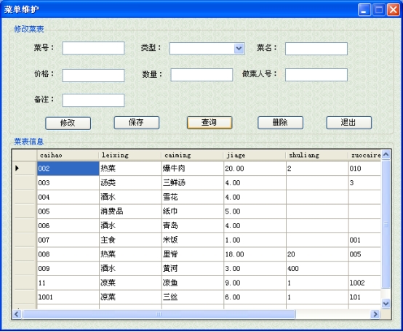Select price cell 18.00

[255, 254]
